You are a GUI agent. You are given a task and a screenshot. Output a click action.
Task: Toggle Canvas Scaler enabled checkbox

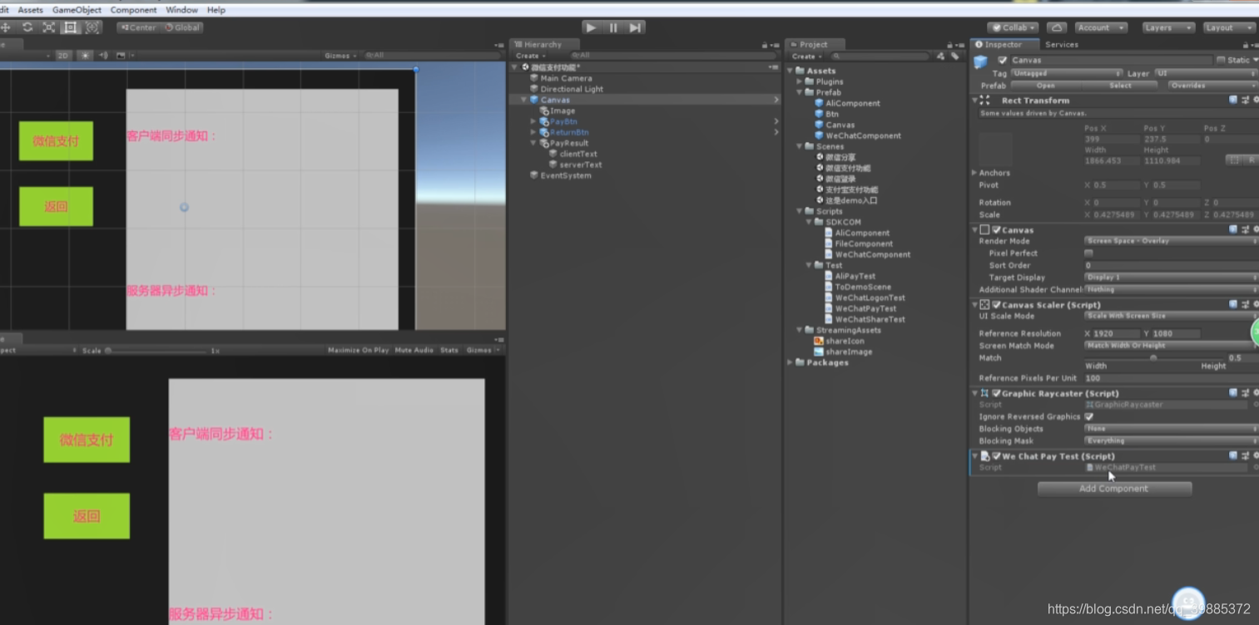996,304
